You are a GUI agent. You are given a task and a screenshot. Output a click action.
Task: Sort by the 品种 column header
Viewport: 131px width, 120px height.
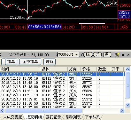point(54,69)
